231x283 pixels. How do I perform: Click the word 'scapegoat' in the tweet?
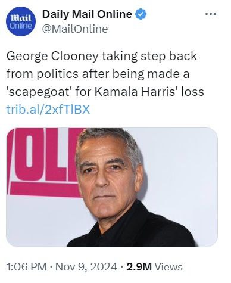click(x=39, y=92)
